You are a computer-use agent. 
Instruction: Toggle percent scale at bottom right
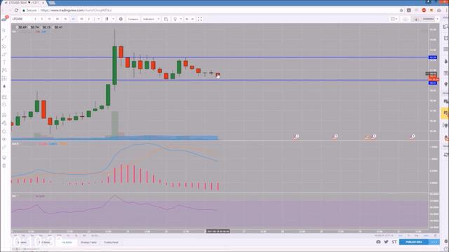coord(408,235)
